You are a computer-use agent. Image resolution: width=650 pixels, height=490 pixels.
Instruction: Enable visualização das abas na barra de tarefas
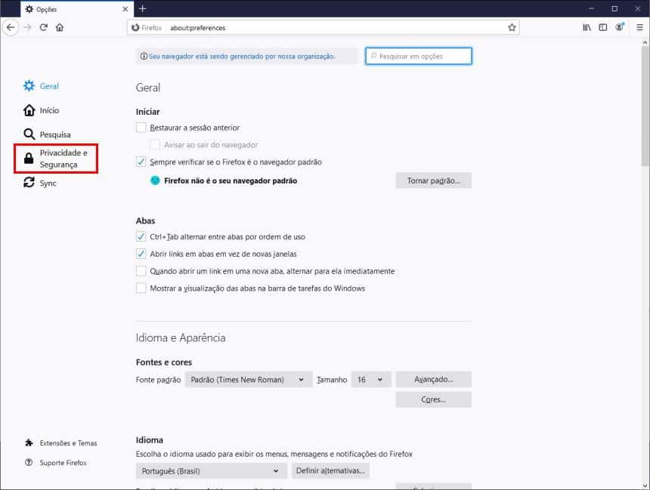[x=141, y=288]
